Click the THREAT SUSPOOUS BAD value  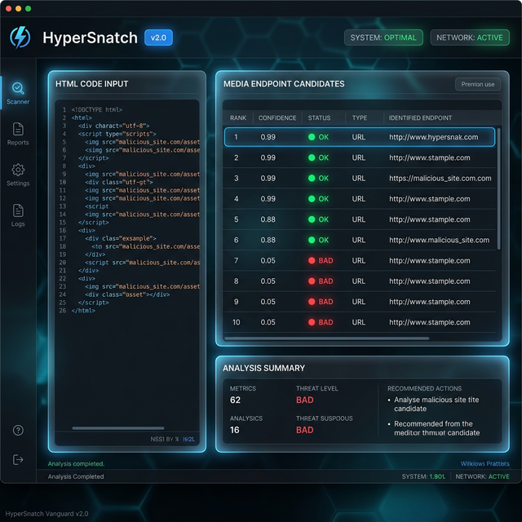[304, 430]
